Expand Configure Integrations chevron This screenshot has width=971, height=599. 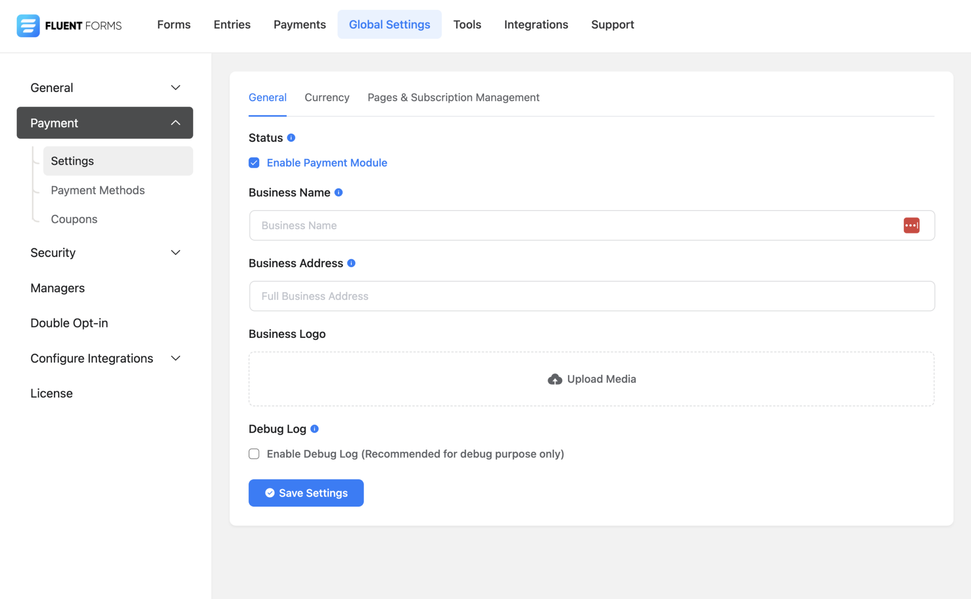(175, 358)
